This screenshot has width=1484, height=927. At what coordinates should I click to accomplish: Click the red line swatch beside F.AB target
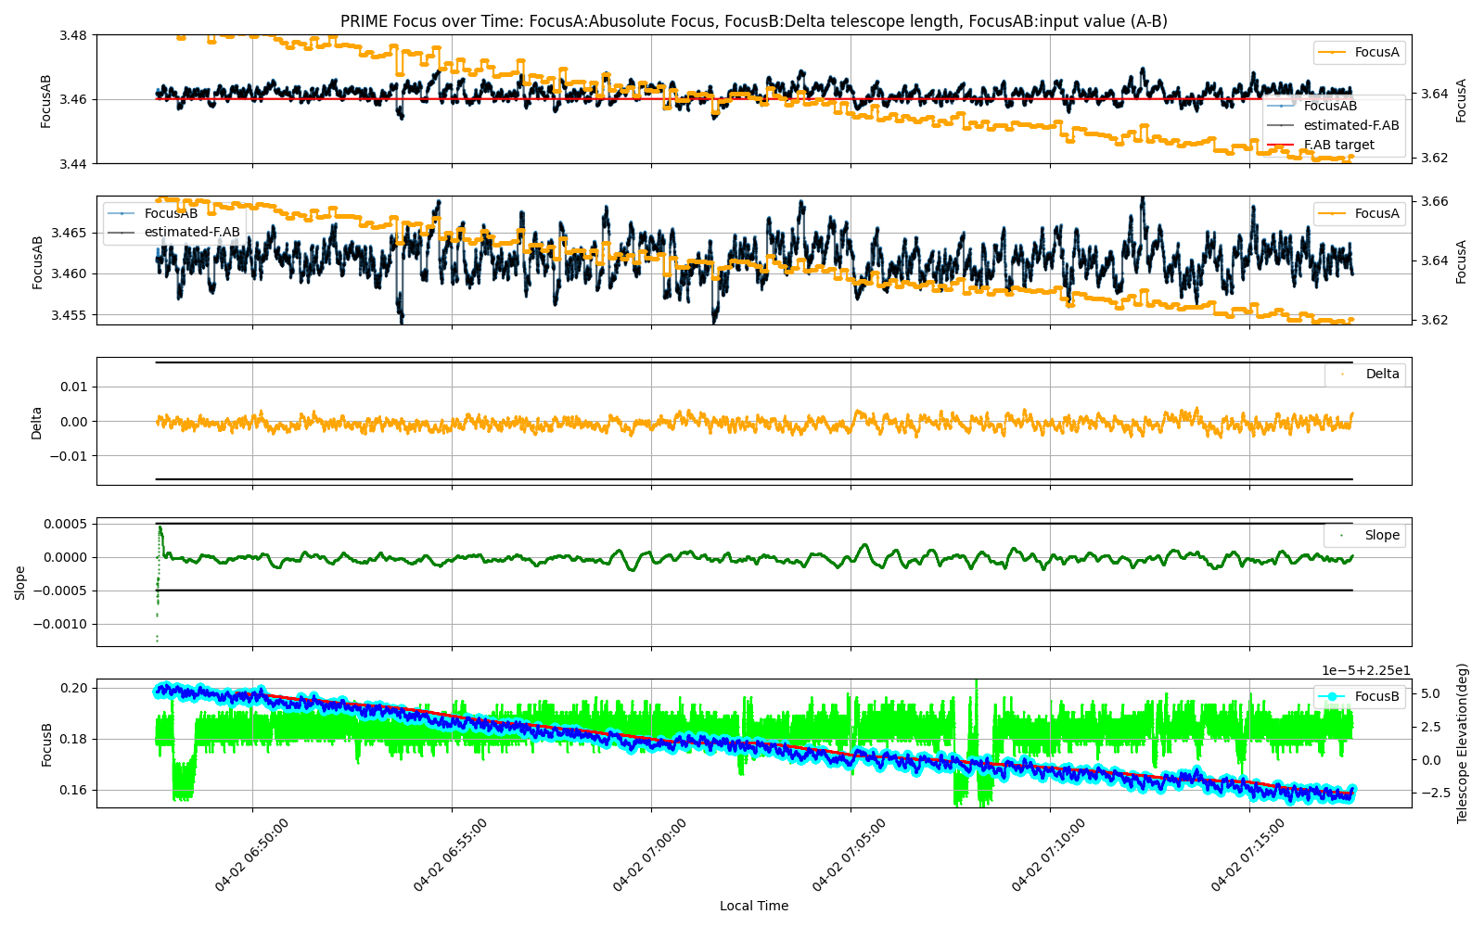1280,145
